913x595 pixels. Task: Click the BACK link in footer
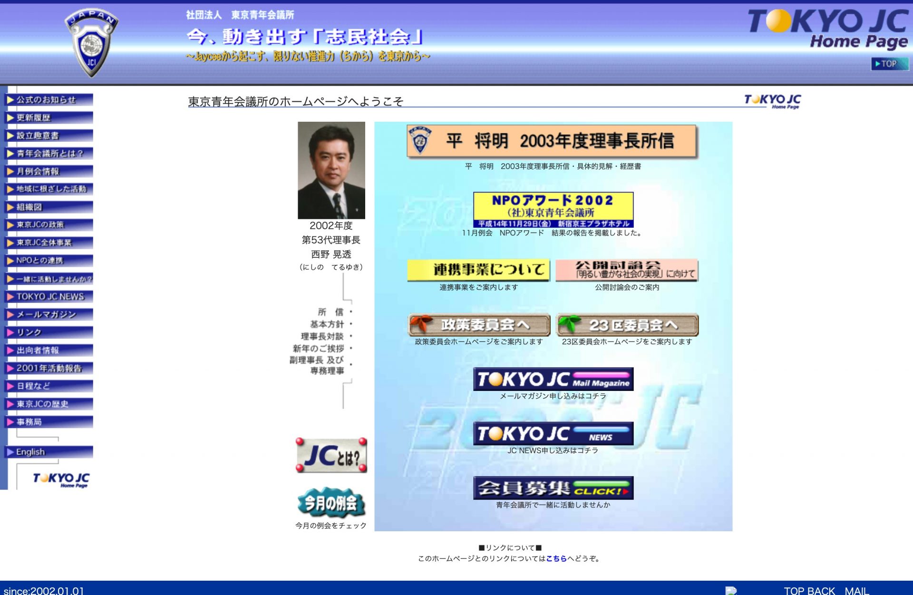(821, 591)
